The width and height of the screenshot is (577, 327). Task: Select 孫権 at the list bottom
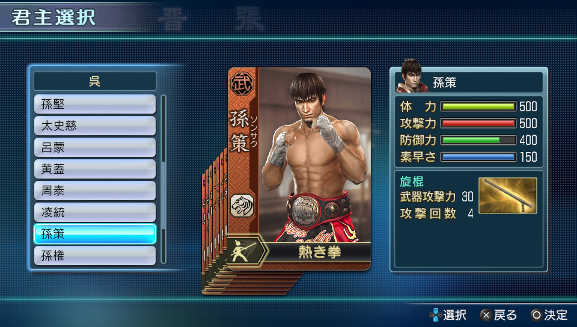pos(95,255)
